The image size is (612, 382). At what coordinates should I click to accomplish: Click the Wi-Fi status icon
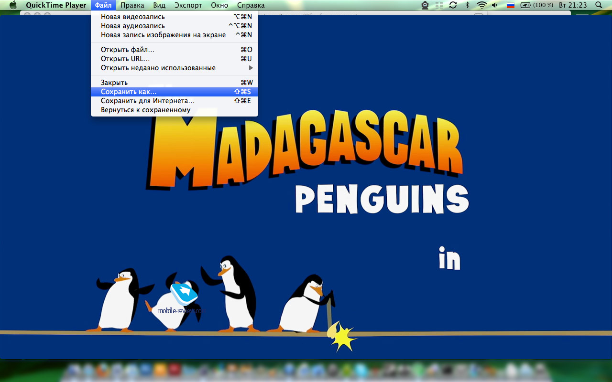[x=481, y=5]
